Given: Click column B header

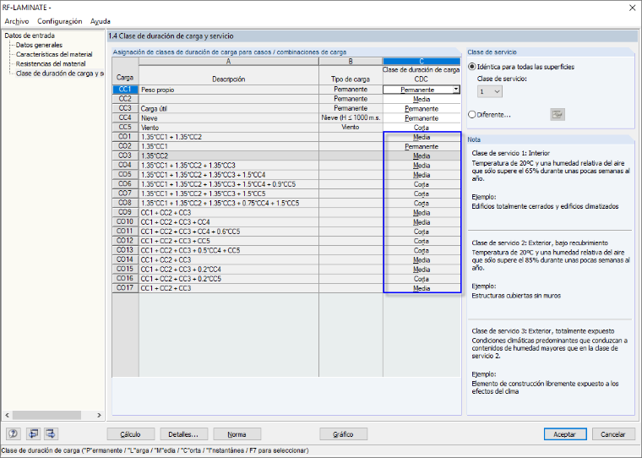Looking at the screenshot, I should tap(351, 61).
